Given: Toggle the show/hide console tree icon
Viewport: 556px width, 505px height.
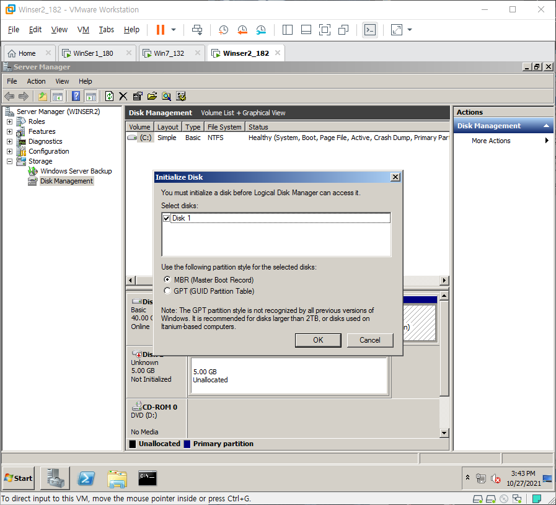Looking at the screenshot, I should tap(57, 96).
